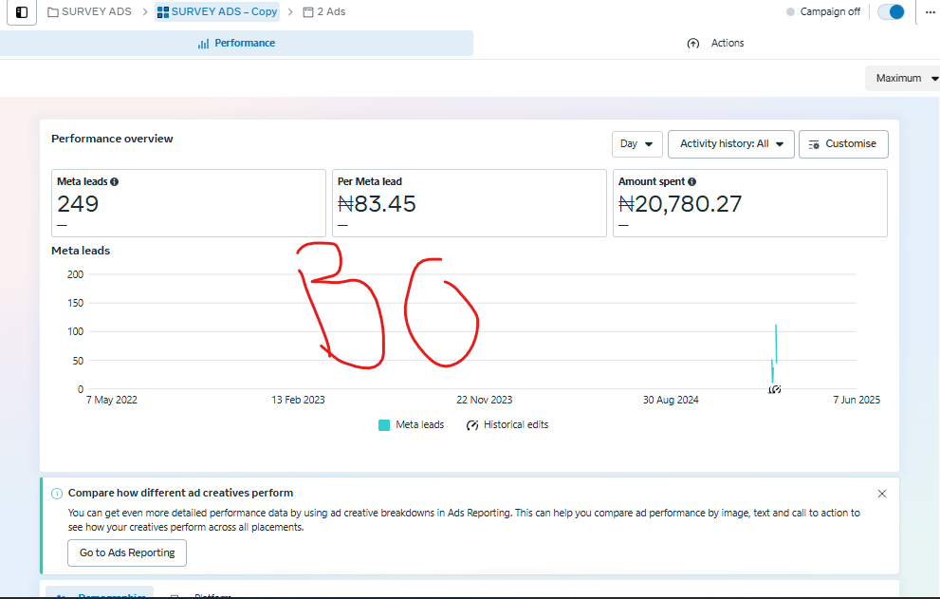Toggle Meta leads series via legend swatch
This screenshot has height=599, width=940.
[384, 425]
